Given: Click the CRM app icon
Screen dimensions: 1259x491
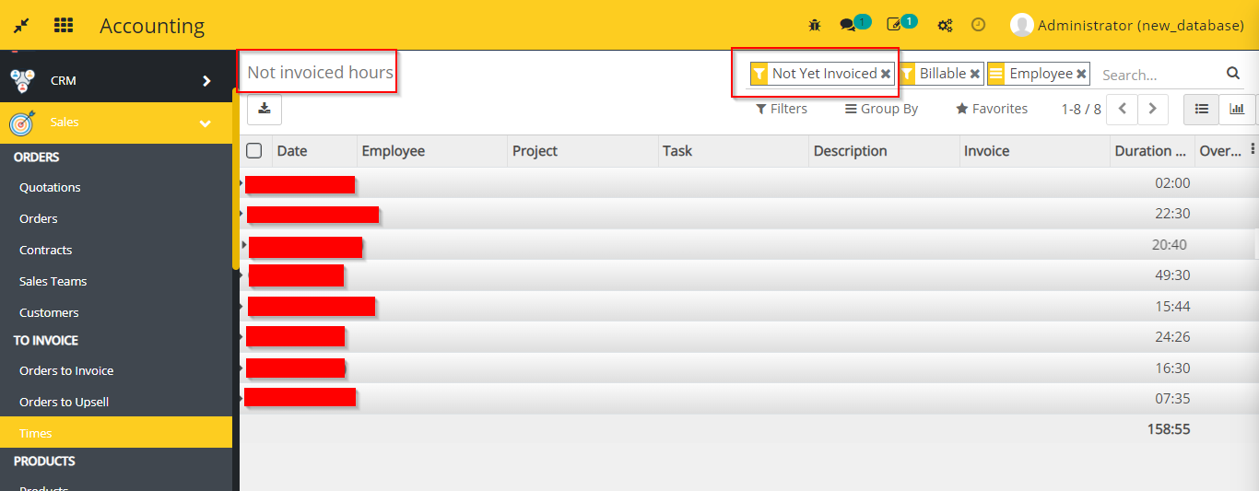Looking at the screenshot, I should pos(22,81).
